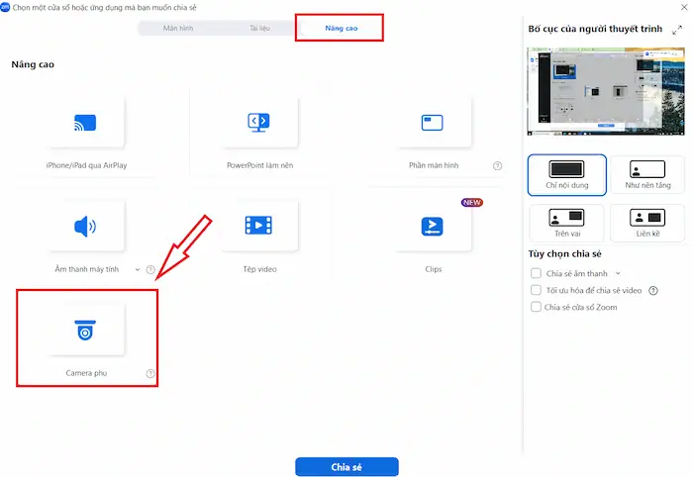Pick Âm thanh máy tính speaker icon
Image resolution: width=693 pixels, height=477 pixels.
pyautogui.click(x=86, y=226)
